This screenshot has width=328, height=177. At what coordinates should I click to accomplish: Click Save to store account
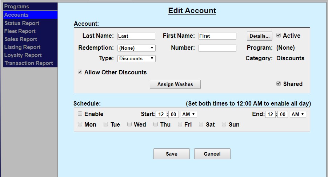tap(172, 154)
